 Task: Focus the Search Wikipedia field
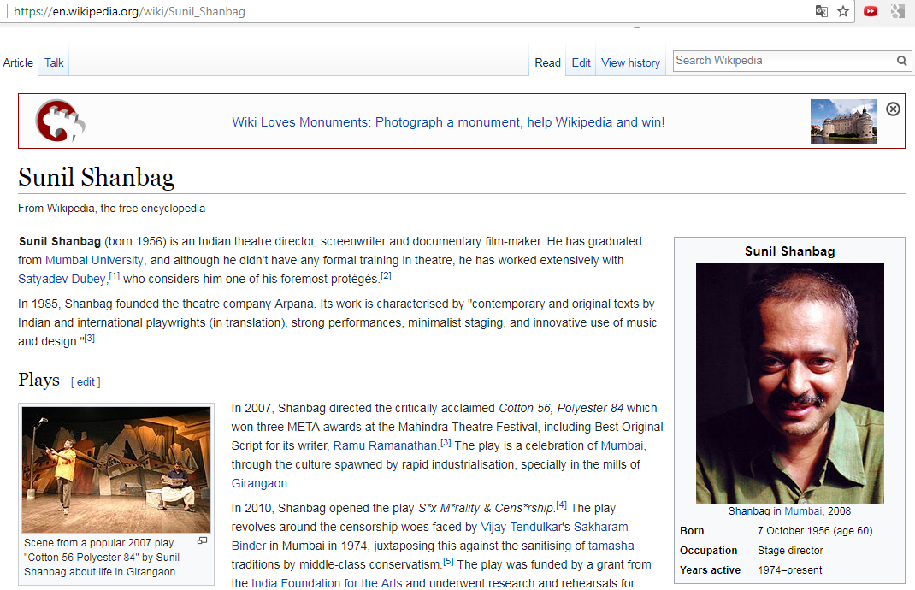(783, 61)
